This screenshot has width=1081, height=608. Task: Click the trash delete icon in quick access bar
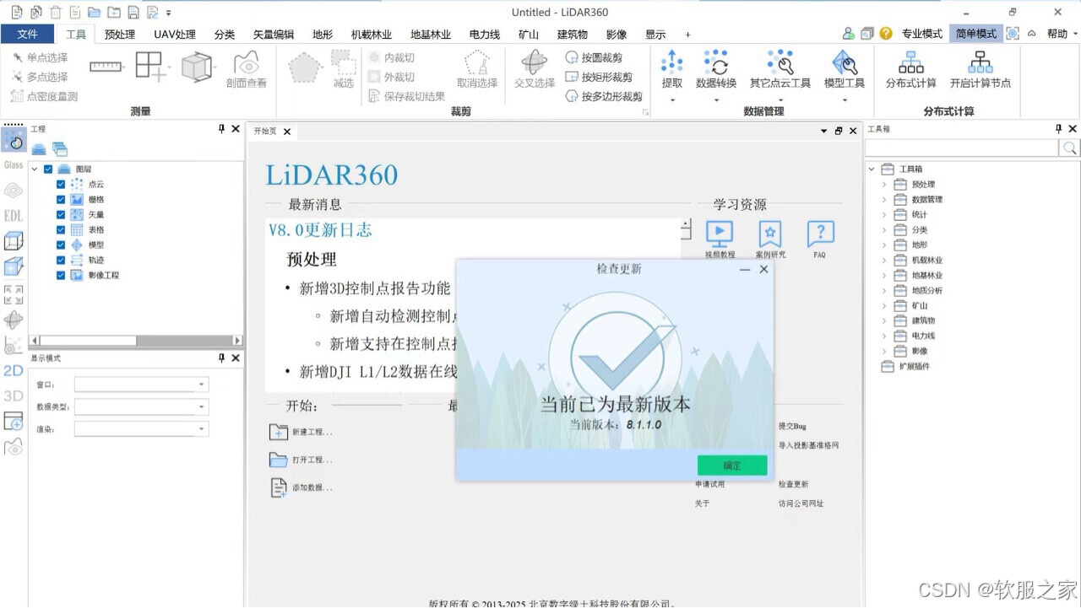point(56,12)
